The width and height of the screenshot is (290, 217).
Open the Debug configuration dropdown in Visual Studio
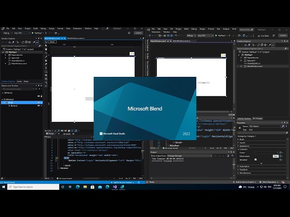[x=191, y=35]
